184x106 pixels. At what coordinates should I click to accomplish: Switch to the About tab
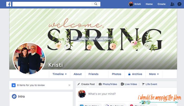(x=78, y=74)
